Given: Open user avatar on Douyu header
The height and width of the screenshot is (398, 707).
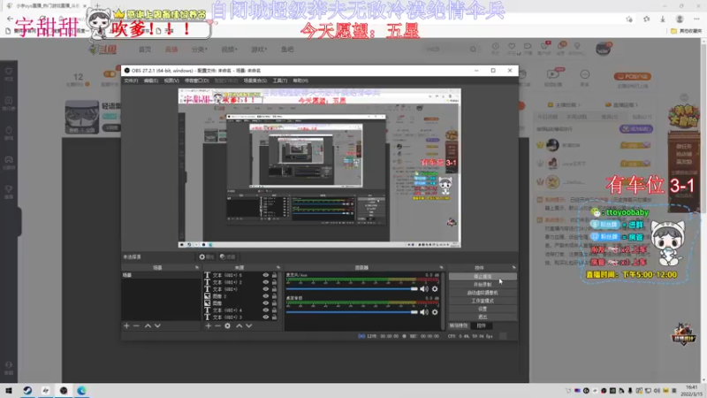Looking at the screenshot, I should coord(603,49).
